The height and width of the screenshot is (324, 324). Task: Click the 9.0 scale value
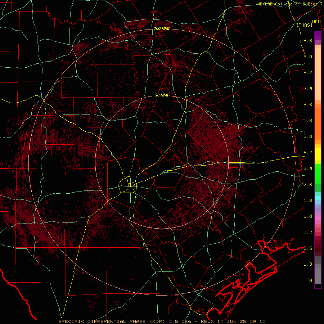click(x=308, y=57)
